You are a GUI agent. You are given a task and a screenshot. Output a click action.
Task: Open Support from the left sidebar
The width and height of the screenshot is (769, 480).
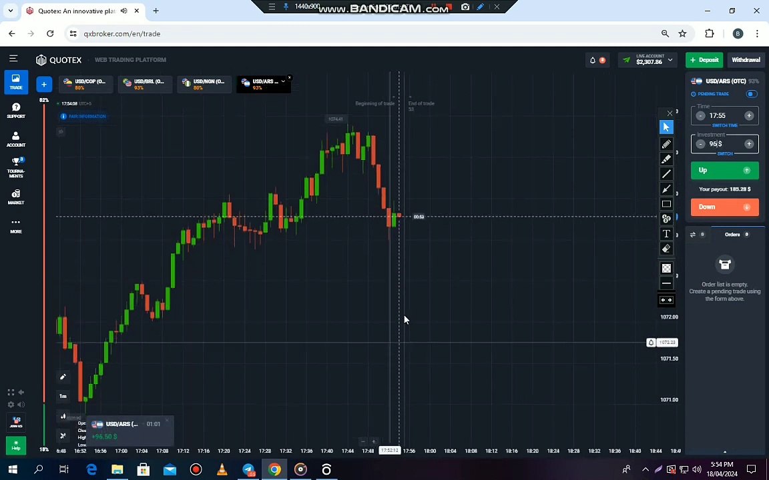point(16,111)
